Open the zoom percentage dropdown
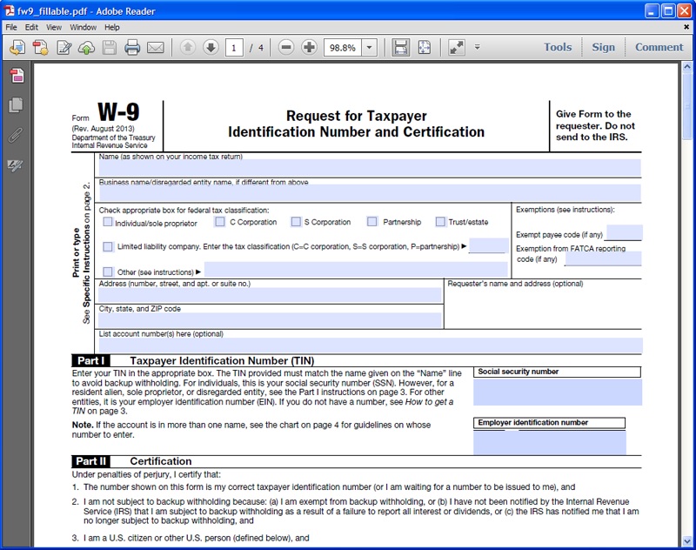Viewport: 696px width, 550px height. coord(369,48)
